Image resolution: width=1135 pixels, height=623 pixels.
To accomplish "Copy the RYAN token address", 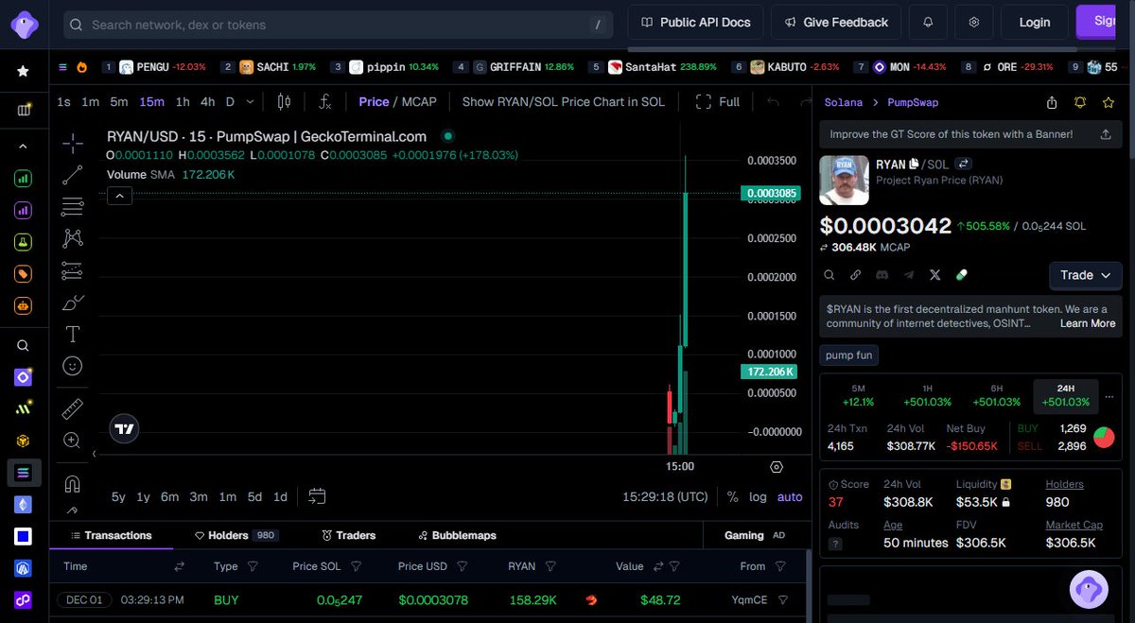I will (x=914, y=164).
